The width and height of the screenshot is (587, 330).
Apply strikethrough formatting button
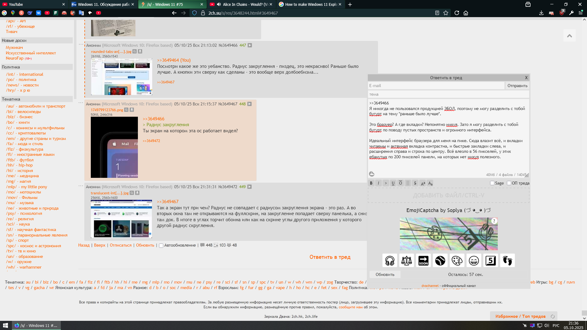tap(415, 183)
